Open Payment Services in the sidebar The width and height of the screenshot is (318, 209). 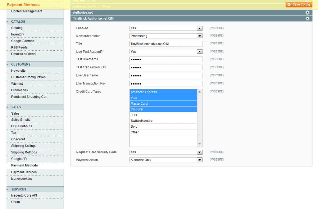[x=24, y=172]
